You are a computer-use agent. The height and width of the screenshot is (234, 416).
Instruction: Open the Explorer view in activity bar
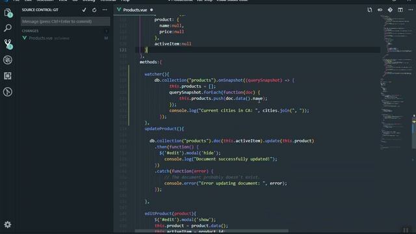(x=8, y=12)
